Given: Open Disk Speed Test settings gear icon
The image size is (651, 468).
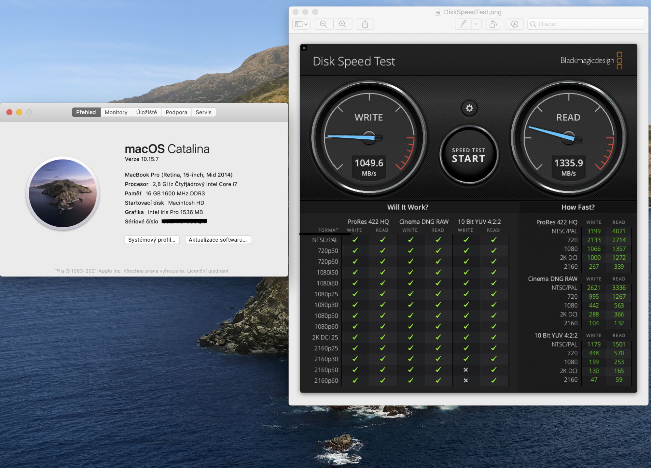Looking at the screenshot, I should point(469,108).
